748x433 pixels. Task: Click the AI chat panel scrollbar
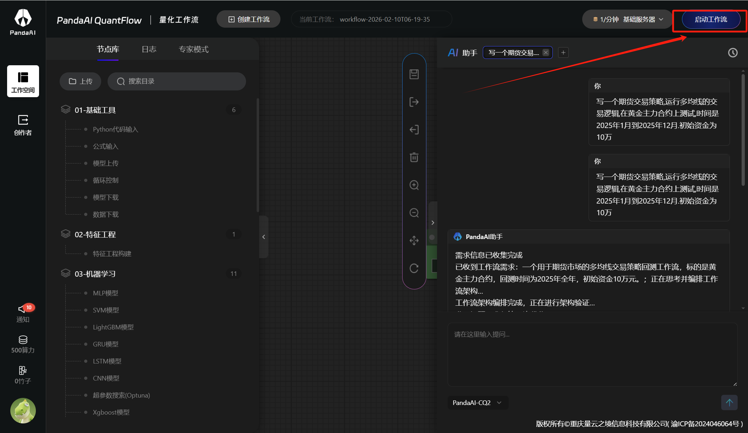743,129
